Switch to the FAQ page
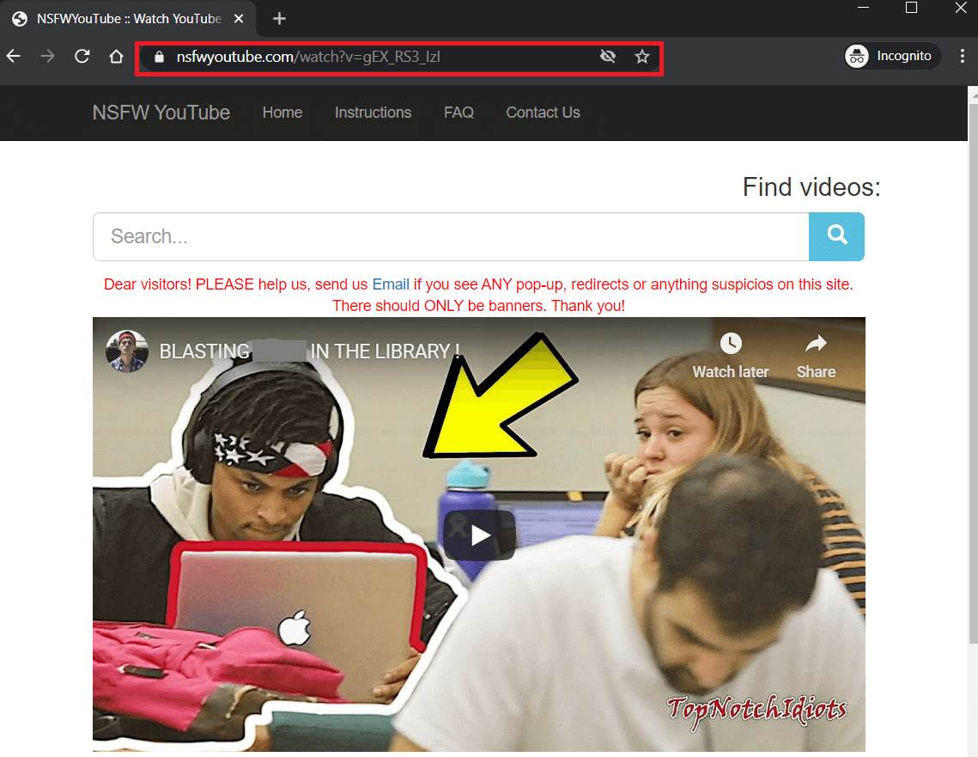The image size is (978, 757). [459, 113]
